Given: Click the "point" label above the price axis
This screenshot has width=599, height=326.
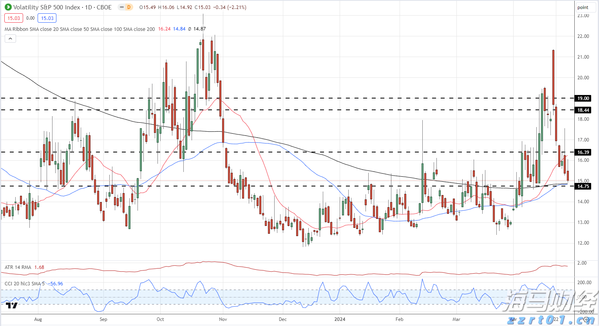Looking at the screenshot, I should click(x=583, y=7).
